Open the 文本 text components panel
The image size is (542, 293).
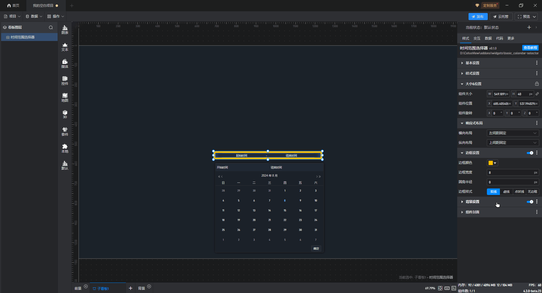pyautogui.click(x=65, y=47)
